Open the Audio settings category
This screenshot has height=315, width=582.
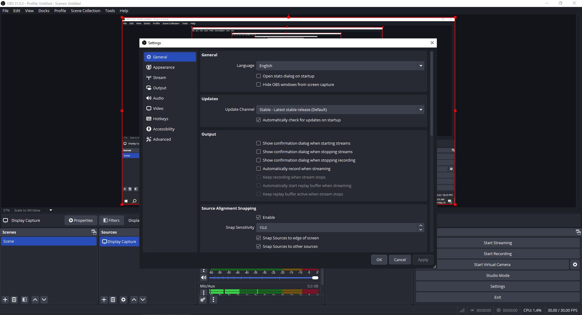click(170, 98)
